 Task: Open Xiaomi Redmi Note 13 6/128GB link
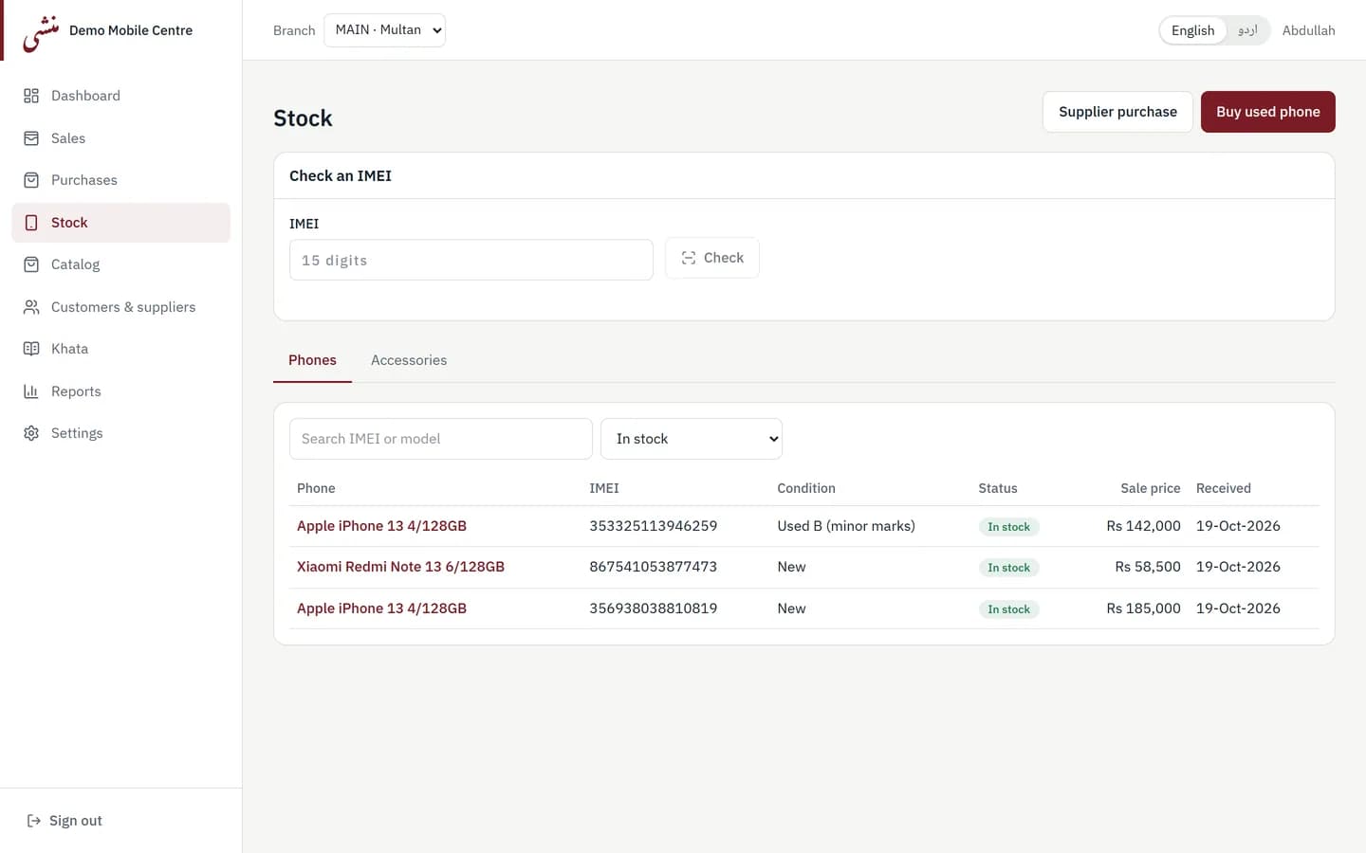[x=400, y=567]
